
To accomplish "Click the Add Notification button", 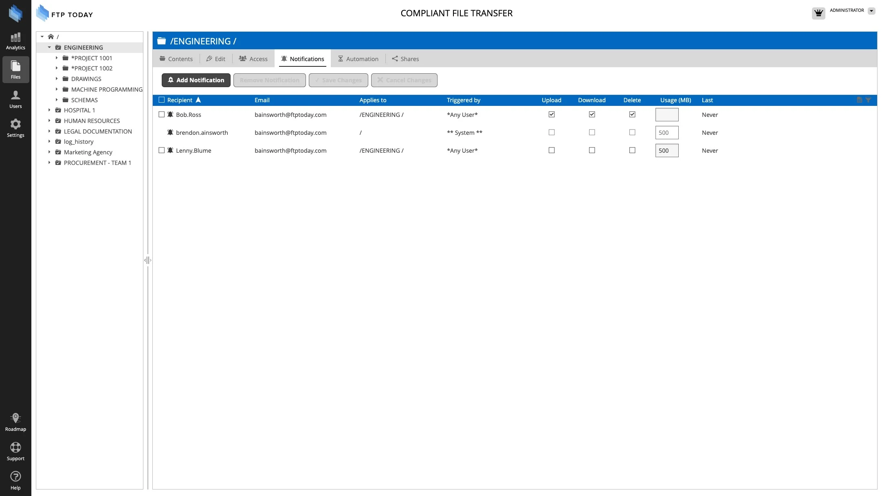I will pos(196,80).
